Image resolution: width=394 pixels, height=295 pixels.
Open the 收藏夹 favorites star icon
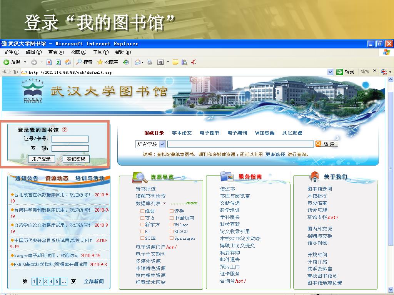tap(100, 62)
